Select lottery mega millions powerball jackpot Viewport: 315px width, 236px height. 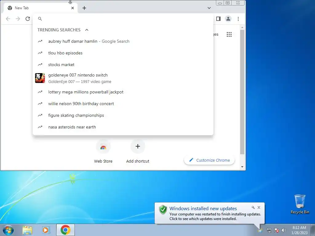123,92
